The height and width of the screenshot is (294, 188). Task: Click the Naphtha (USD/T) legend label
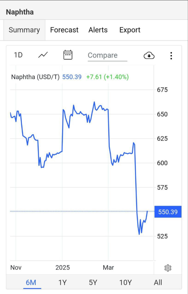[x=35, y=77]
